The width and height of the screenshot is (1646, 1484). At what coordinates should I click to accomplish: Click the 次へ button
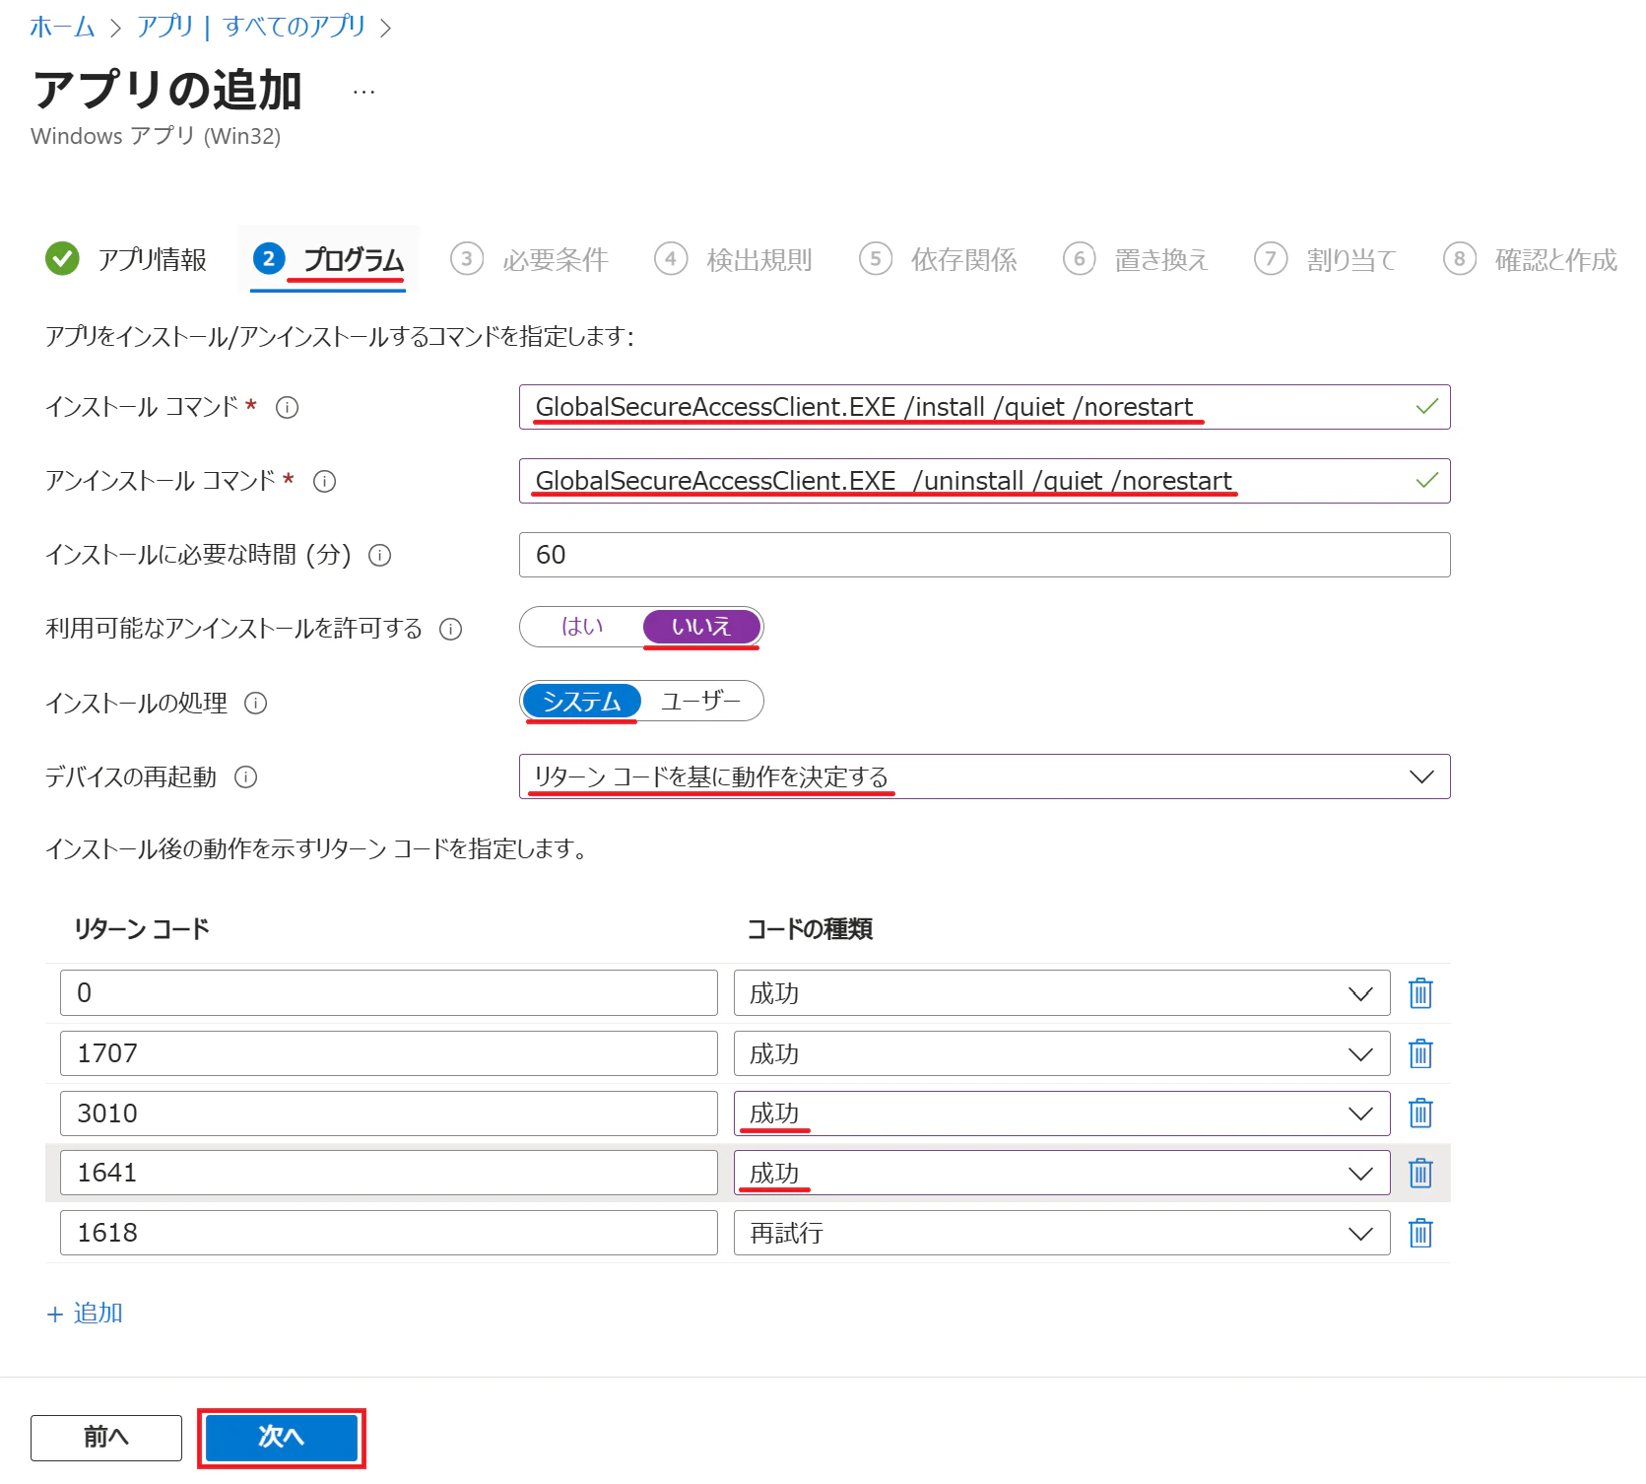coord(282,1438)
